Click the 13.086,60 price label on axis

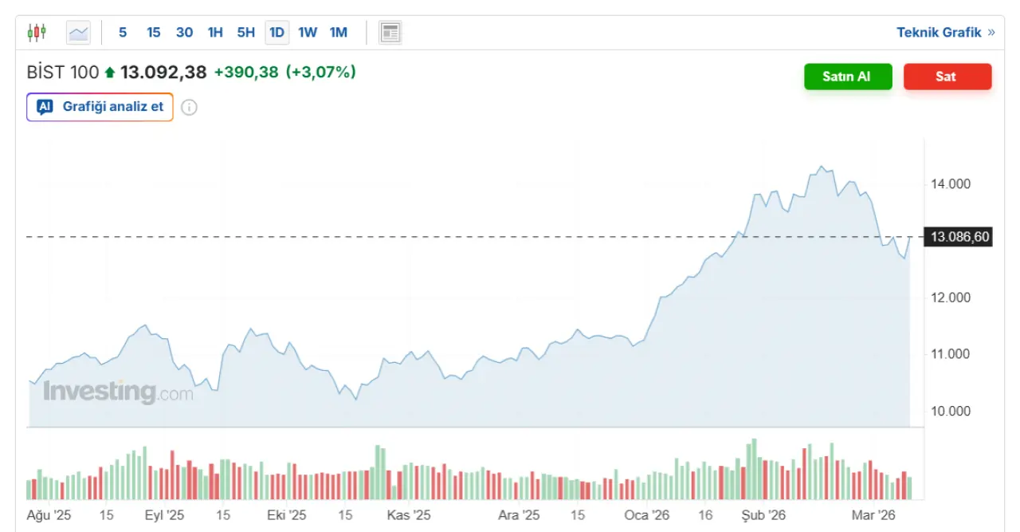coord(959,237)
